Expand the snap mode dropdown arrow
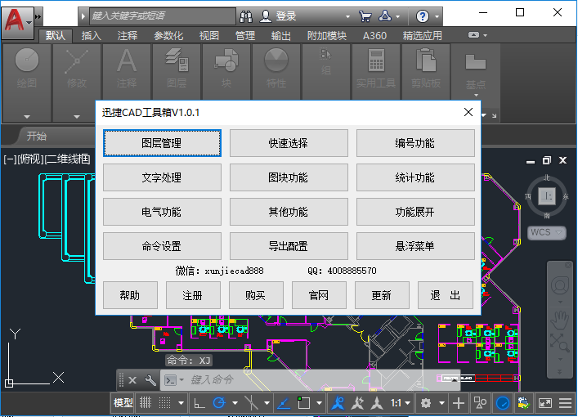Viewport: 578px width, 417px height. 181,403
